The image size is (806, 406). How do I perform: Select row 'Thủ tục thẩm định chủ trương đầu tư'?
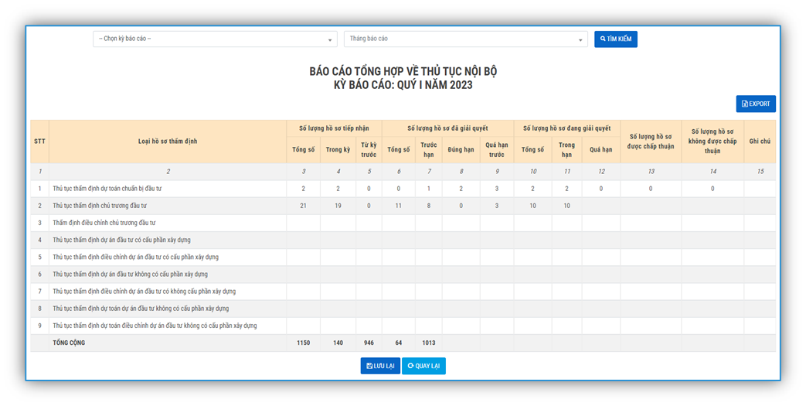click(x=100, y=206)
